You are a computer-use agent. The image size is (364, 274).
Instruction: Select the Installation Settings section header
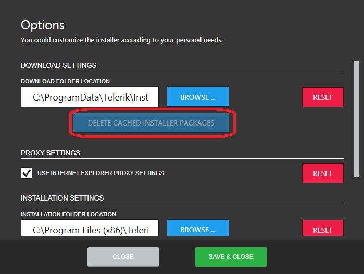(62, 198)
